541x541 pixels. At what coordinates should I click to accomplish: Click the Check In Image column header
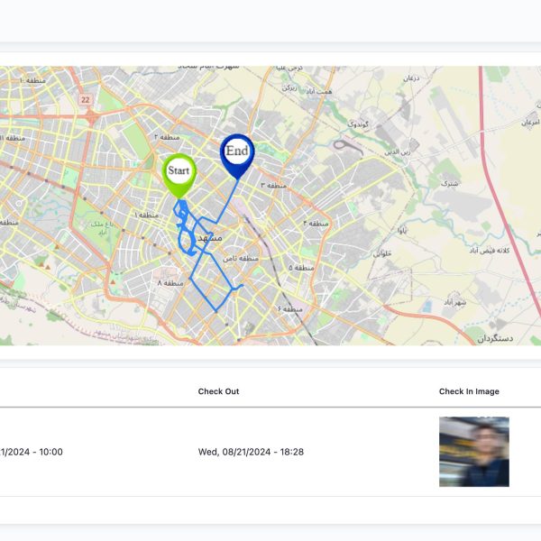(x=469, y=391)
